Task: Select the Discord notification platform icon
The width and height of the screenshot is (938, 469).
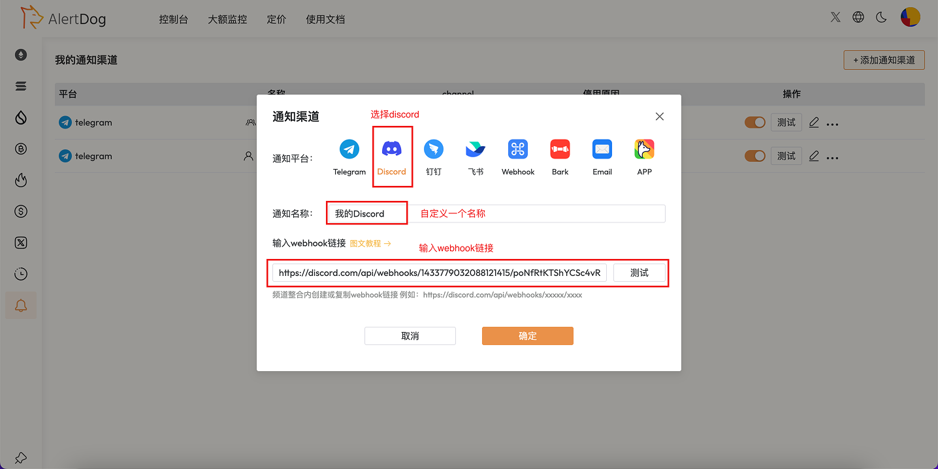Action: [392, 149]
